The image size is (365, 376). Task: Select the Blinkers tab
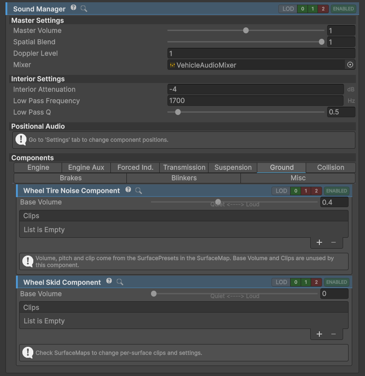[x=184, y=178]
